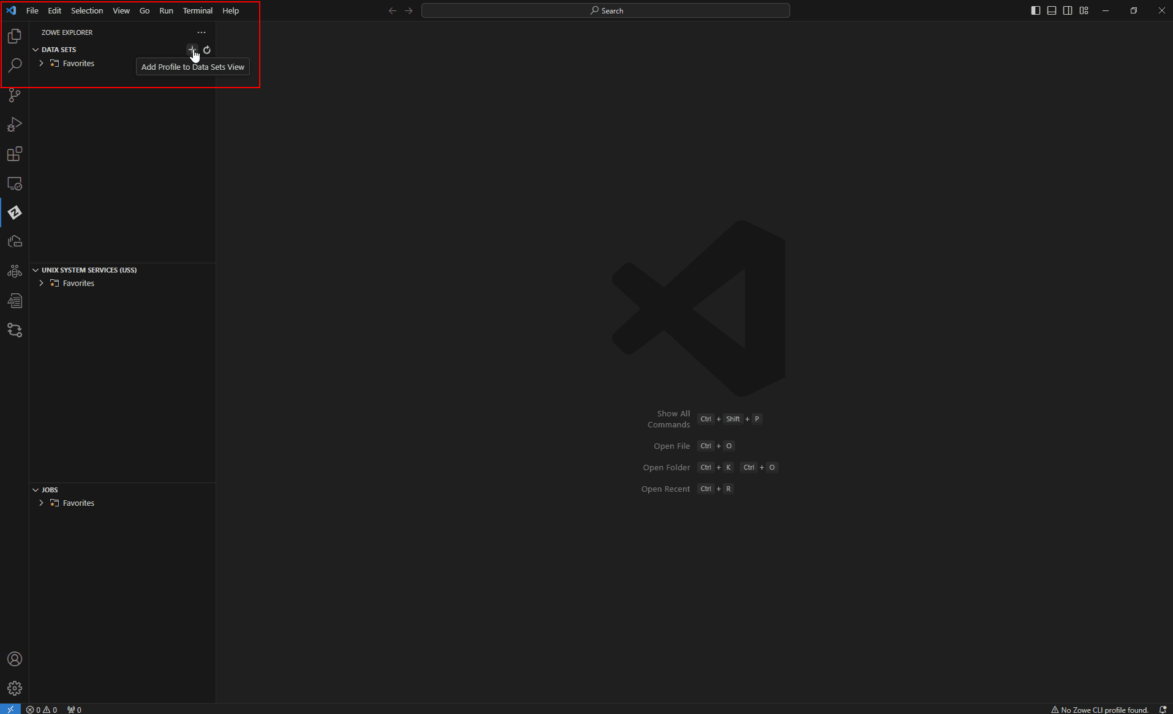Open the View menu
1173x714 pixels.
click(x=121, y=10)
